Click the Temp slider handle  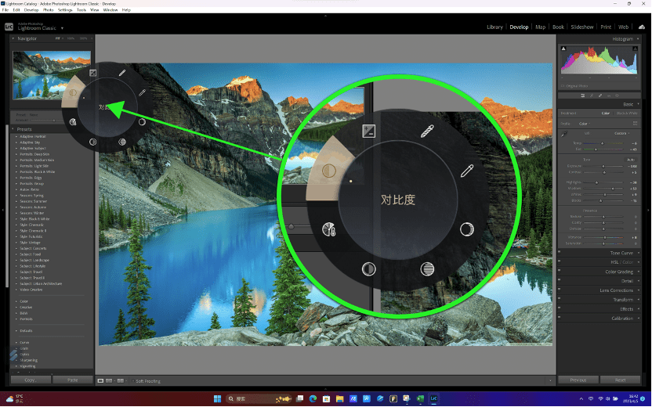pyautogui.click(x=602, y=143)
